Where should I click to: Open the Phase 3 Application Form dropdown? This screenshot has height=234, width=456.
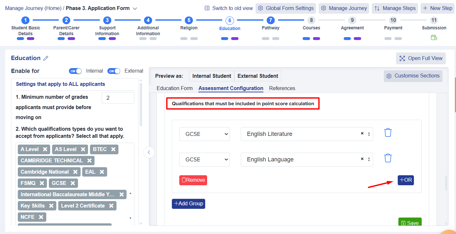pyautogui.click(x=135, y=8)
